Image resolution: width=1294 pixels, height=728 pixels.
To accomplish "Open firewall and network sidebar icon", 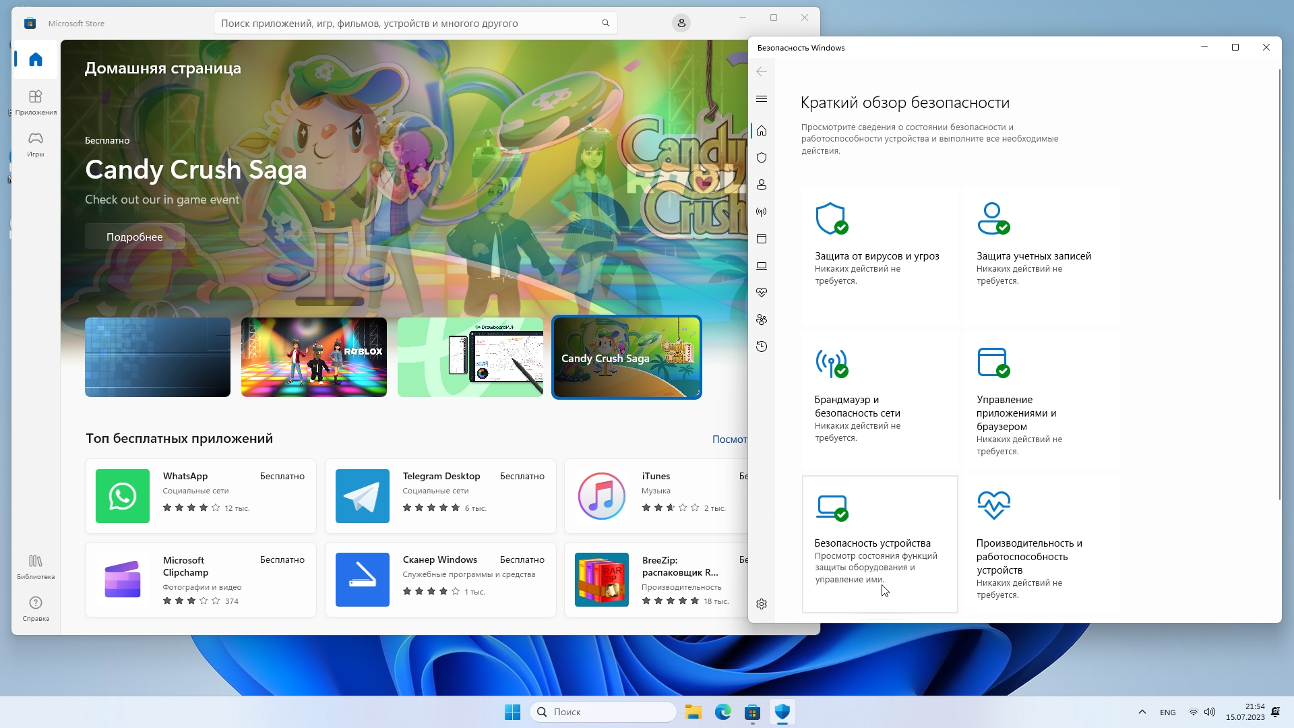I will 762,212.
